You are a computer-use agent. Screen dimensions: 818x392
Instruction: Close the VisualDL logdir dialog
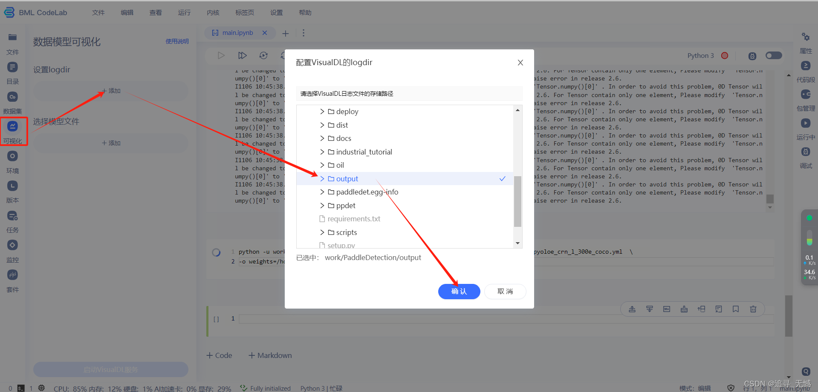[520, 63]
